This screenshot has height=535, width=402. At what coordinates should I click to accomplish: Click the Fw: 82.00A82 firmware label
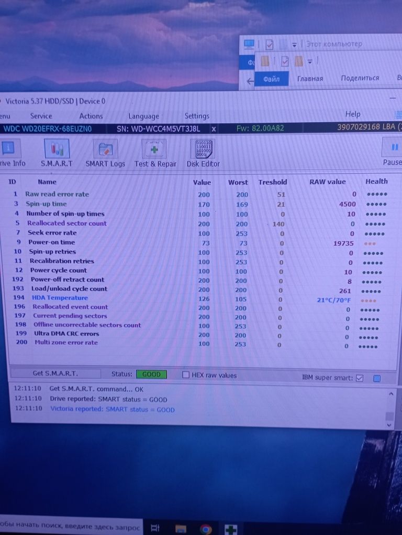[260, 129]
